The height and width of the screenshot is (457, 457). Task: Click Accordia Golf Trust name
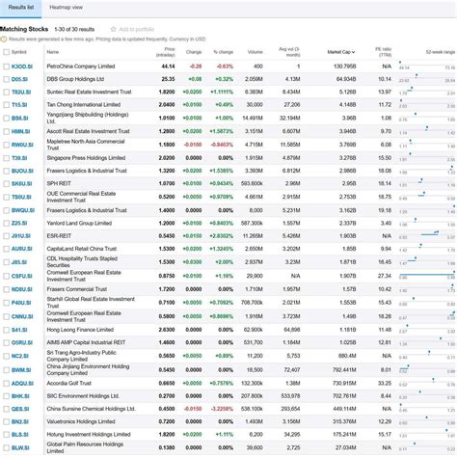pyautogui.click(x=69, y=383)
